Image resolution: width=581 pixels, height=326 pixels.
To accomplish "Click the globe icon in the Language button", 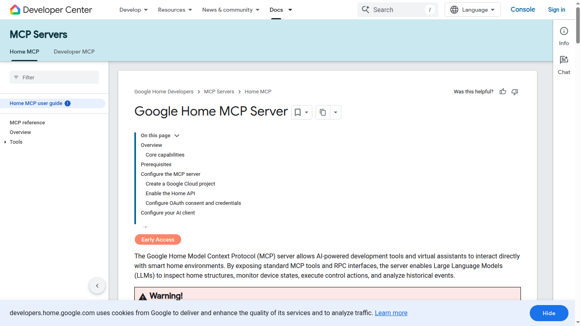I will pyautogui.click(x=454, y=10).
